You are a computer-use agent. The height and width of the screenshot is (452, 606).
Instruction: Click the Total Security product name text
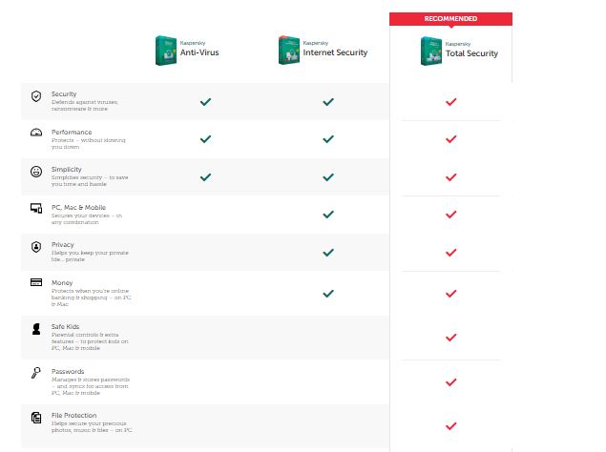tap(472, 54)
